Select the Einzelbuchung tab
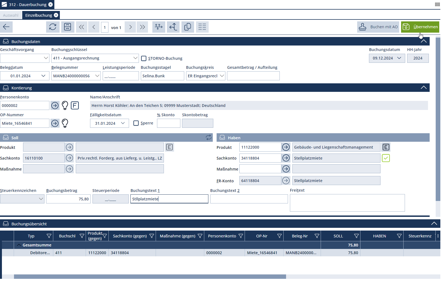This screenshot has height=281, width=442. tap(39, 15)
